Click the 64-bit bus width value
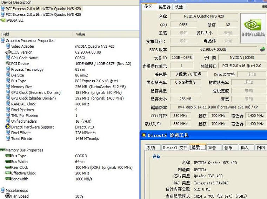 tap(80, 162)
